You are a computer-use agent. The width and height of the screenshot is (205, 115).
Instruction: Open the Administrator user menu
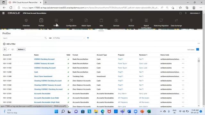[x=195, y=13]
